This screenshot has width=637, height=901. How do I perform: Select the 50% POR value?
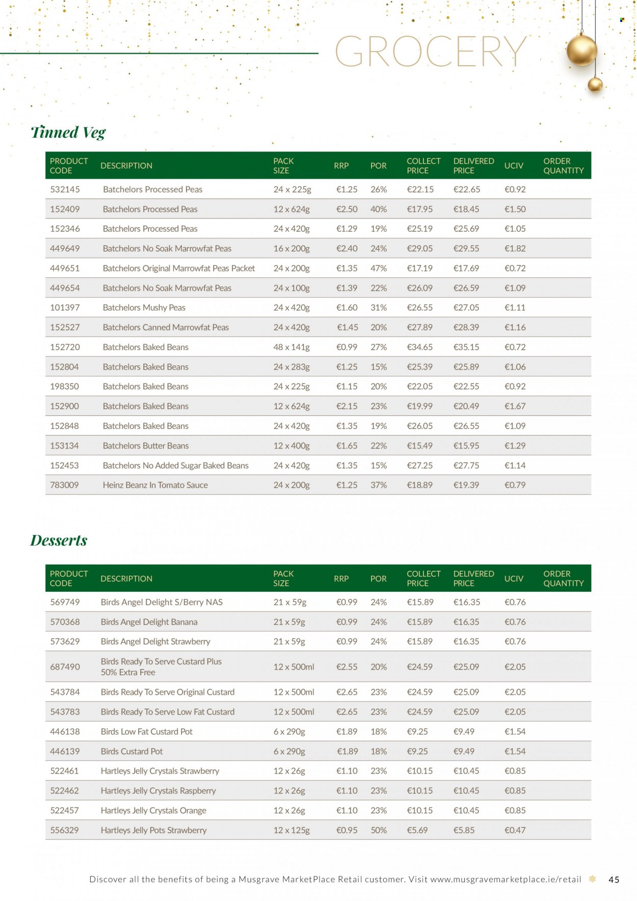click(x=379, y=831)
